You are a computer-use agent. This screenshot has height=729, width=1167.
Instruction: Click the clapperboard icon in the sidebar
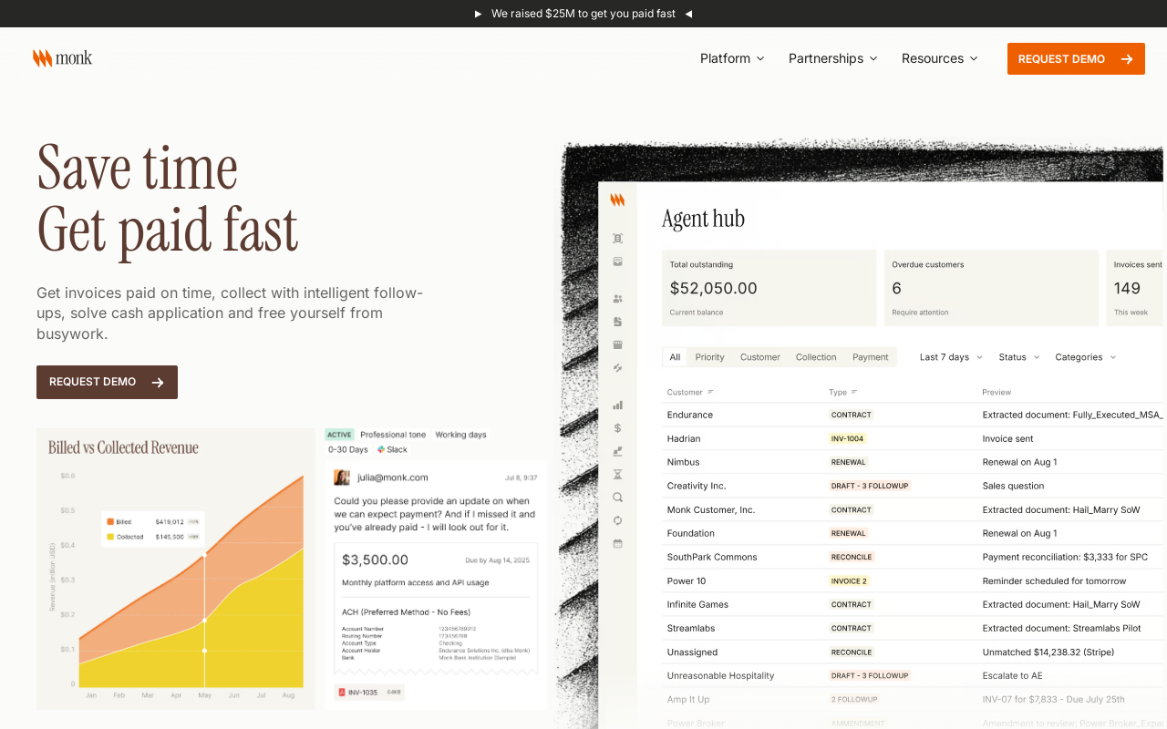617,344
